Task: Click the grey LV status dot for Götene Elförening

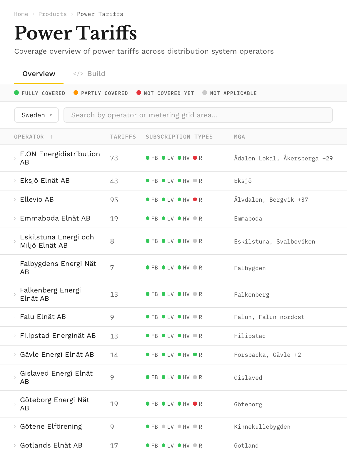Action: pos(164,427)
